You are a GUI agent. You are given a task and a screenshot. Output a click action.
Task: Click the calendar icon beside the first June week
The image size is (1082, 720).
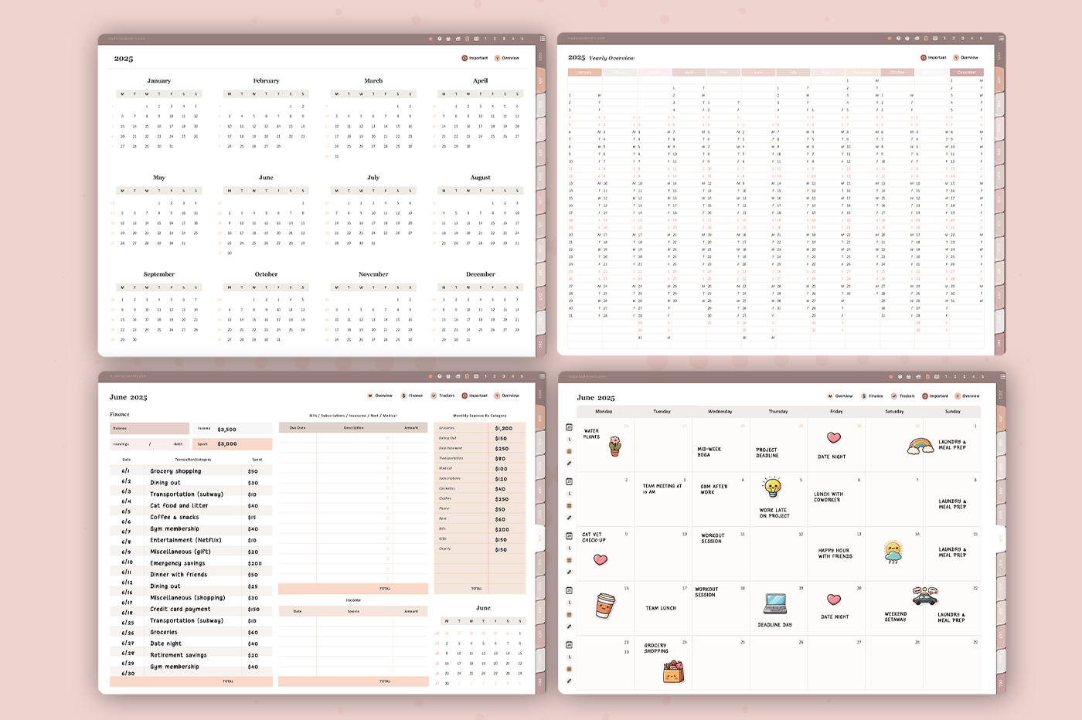coord(569,427)
